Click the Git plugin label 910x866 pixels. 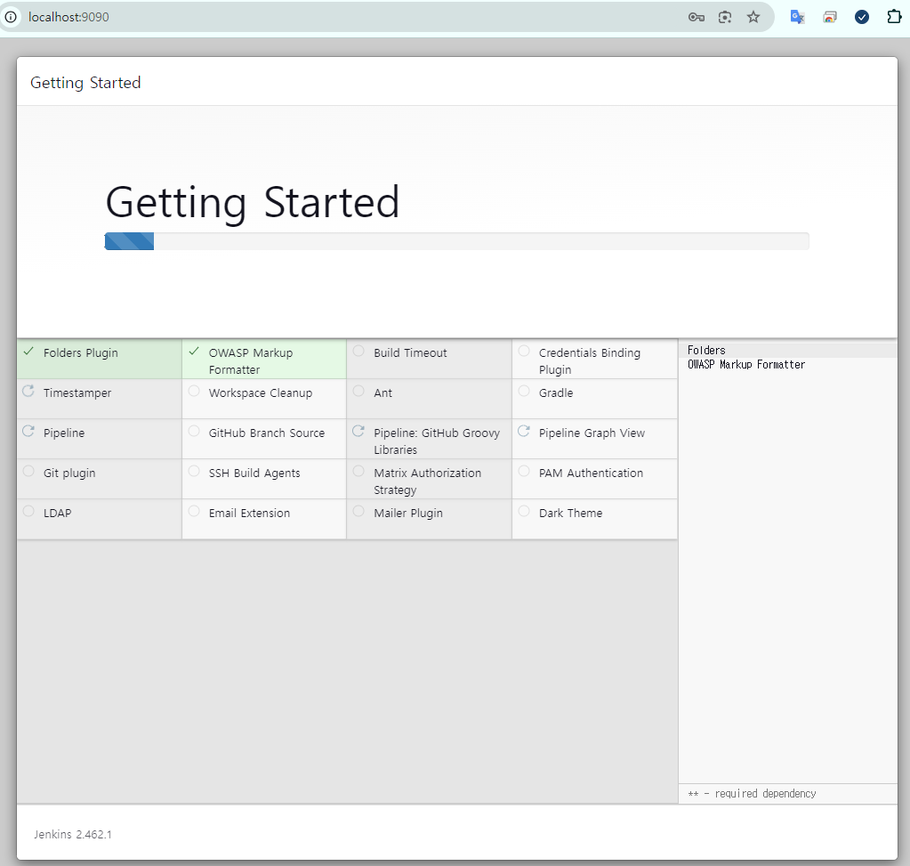(x=69, y=473)
